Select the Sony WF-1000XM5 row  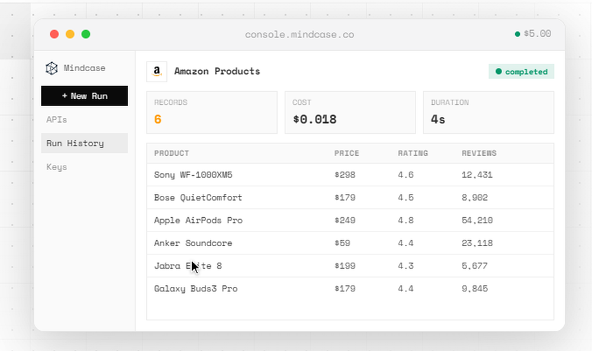pos(350,175)
